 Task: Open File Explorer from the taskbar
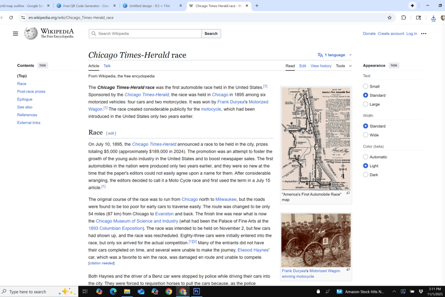tap(127, 292)
